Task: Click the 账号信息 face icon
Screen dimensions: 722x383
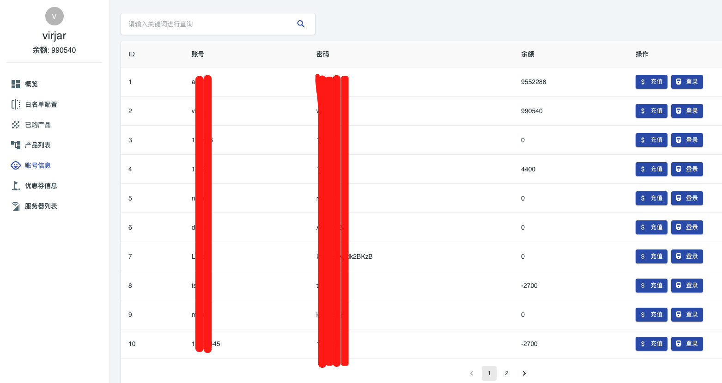Action: 16,165
